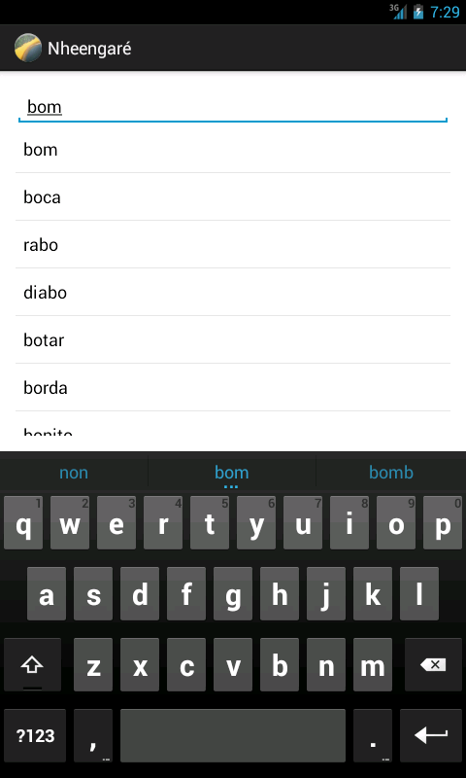Viewport: 466px width, 778px height.
Task: Tap the enter return arrow key
Action: (x=431, y=735)
